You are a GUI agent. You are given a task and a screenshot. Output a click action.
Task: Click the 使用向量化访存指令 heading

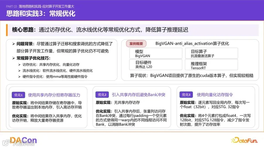[215, 95]
